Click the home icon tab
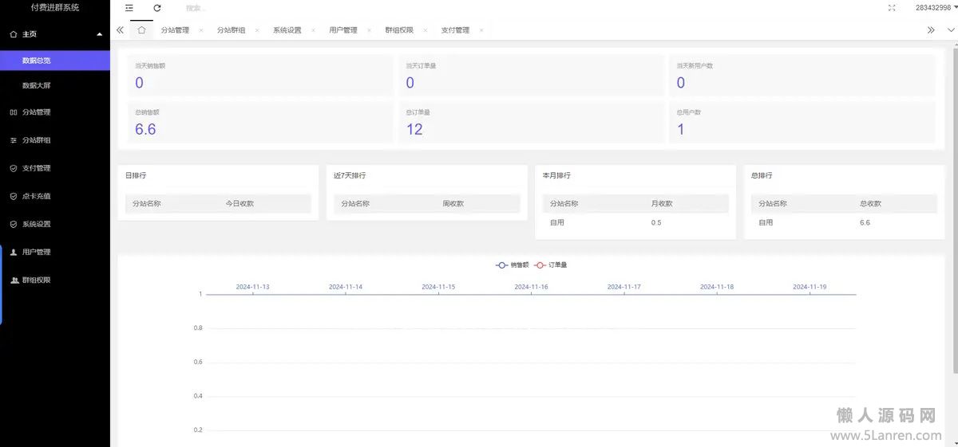The image size is (958, 447). (x=141, y=30)
